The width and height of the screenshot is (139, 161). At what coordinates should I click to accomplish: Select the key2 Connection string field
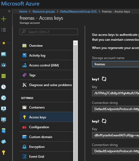pos(116,151)
